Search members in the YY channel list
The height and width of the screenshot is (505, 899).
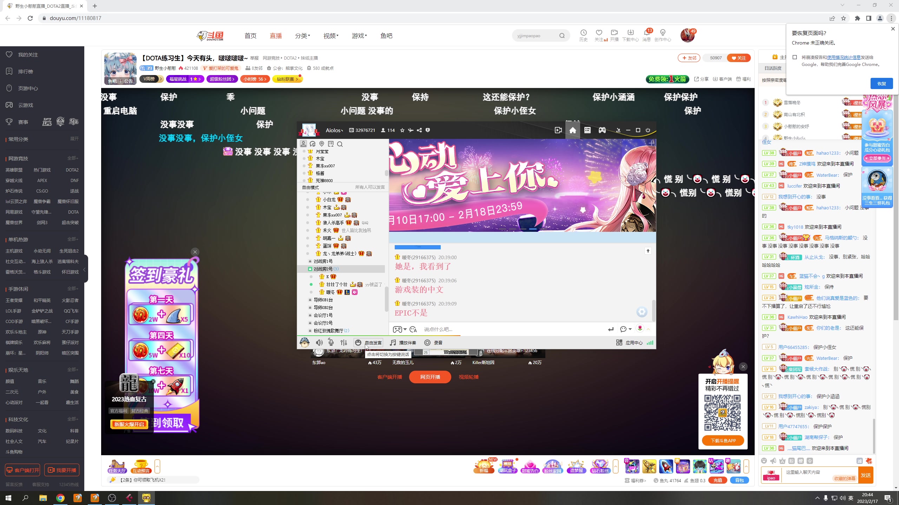click(340, 144)
